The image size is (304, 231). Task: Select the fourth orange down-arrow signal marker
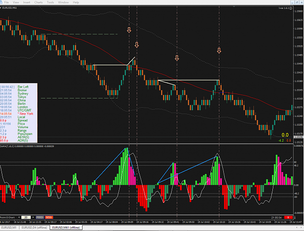click(219, 51)
